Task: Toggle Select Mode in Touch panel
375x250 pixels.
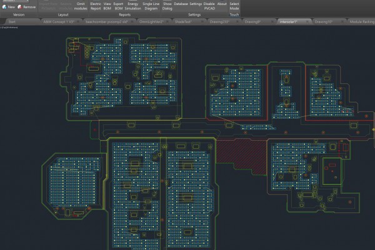Action: (234, 6)
